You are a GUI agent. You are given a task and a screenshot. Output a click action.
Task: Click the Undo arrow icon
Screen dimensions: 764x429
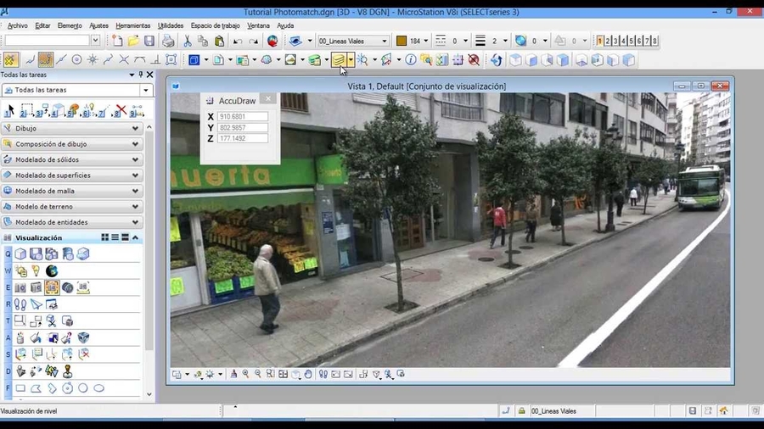point(238,41)
